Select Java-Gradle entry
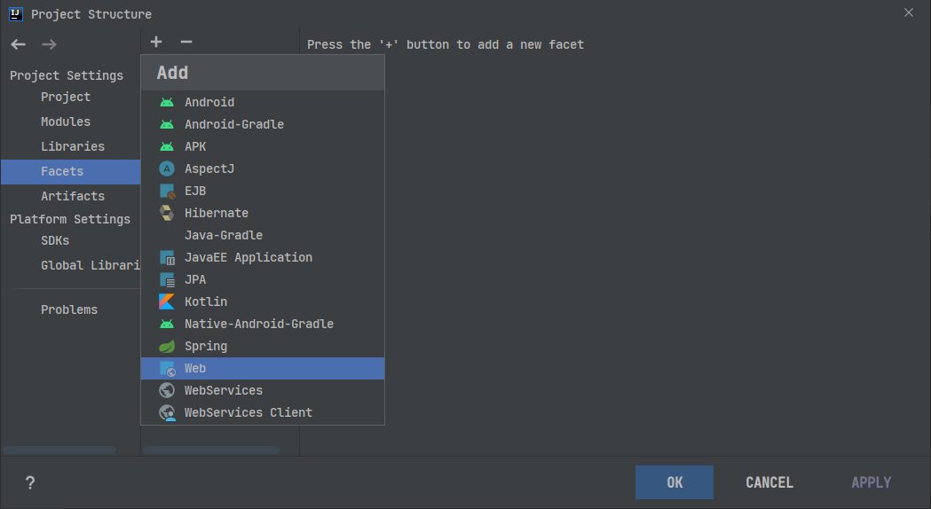Screen dimensions: 931x509 (263, 236)
